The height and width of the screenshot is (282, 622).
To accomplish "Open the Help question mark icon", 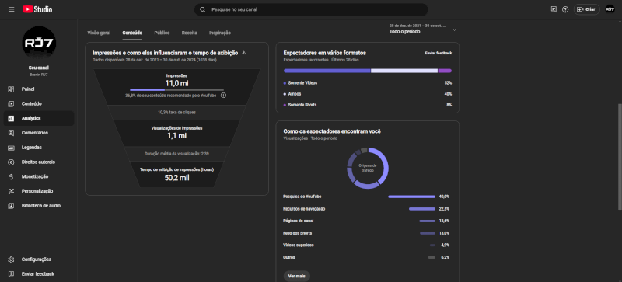I will click(565, 9).
